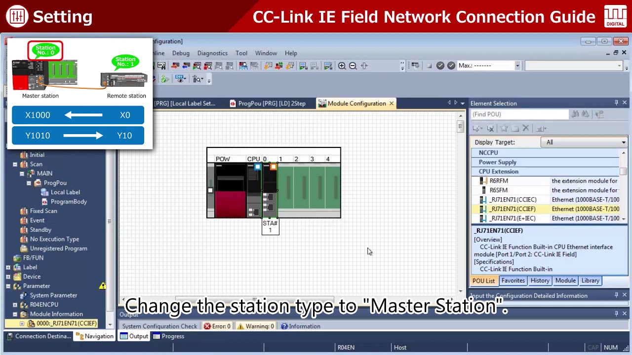The image size is (632, 355).
Task: Click the Error: 0 filter button
Action: [217, 326]
